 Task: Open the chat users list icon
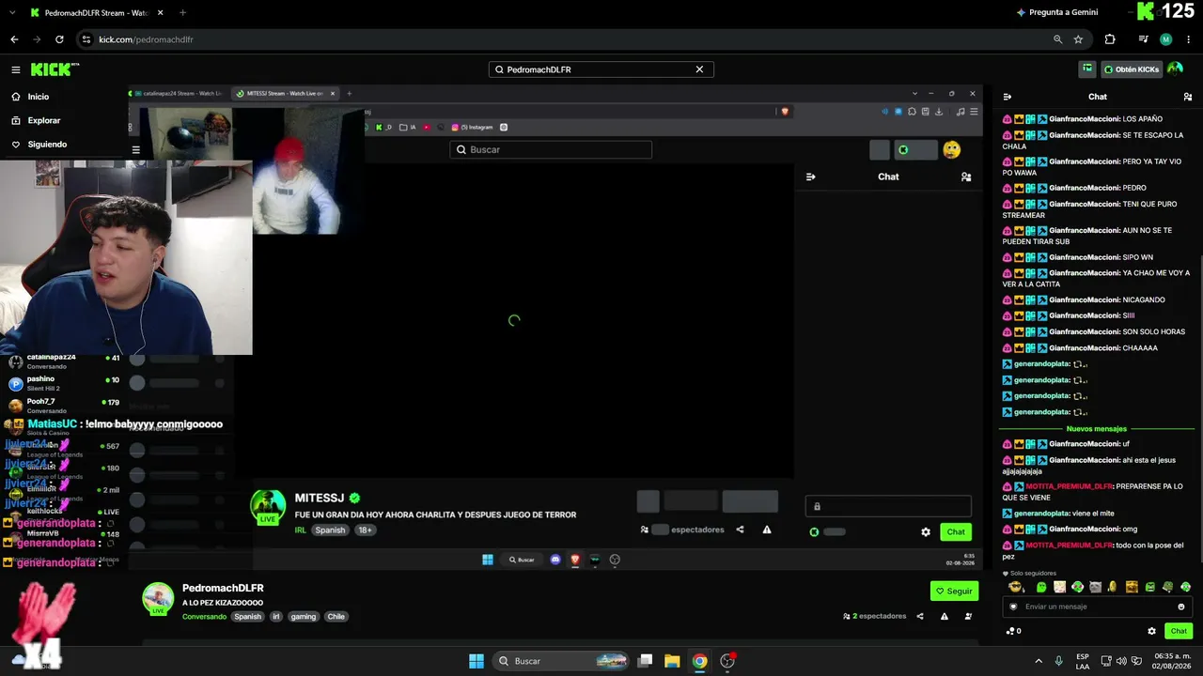click(x=1188, y=97)
